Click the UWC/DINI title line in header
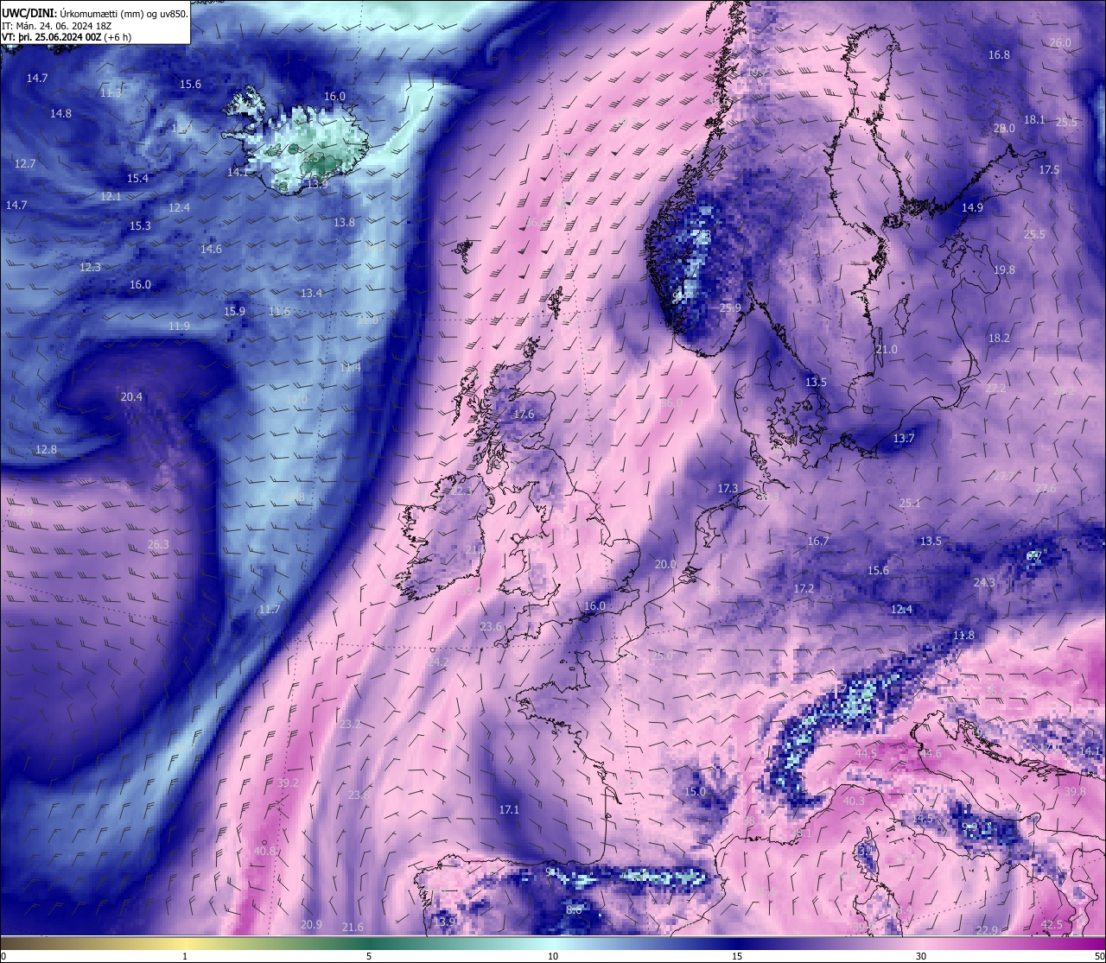1106x963 pixels. [95, 13]
